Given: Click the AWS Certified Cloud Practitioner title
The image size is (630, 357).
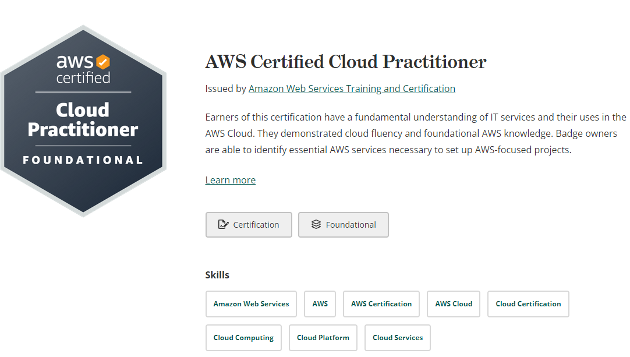Looking at the screenshot, I should pyautogui.click(x=345, y=62).
